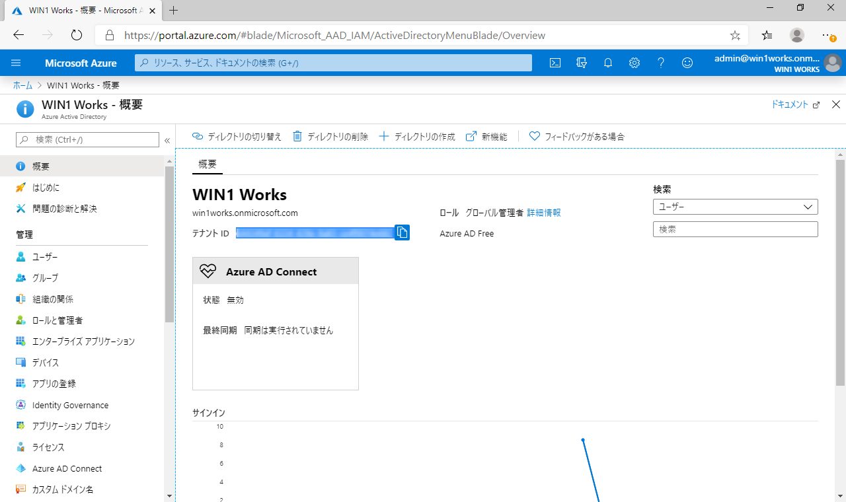The width and height of the screenshot is (846, 502).
Task: Add this page to favorites star
Action: (735, 35)
